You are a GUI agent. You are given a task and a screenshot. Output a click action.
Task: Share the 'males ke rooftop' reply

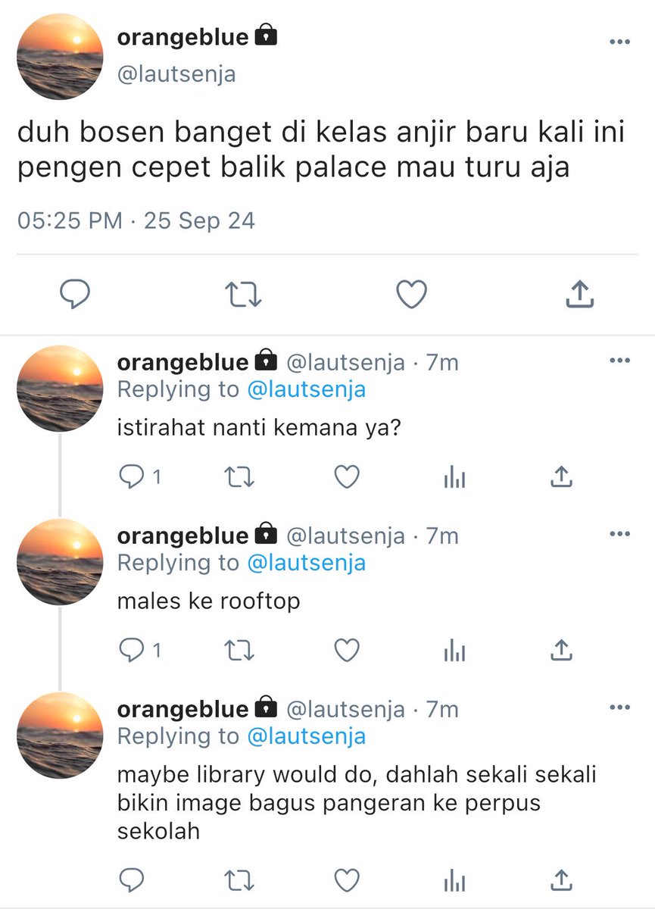560,650
